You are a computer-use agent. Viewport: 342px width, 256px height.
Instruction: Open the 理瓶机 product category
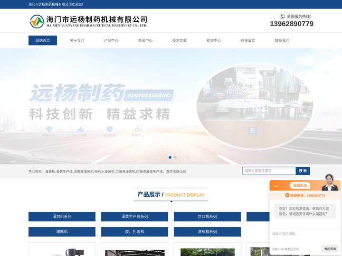pyautogui.click(x=62, y=232)
